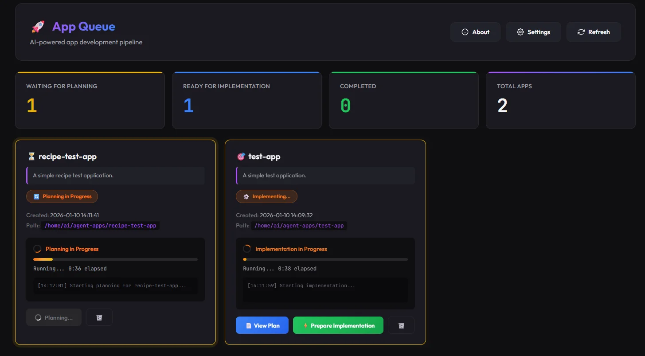
Task: Click the document icon on View Plan
Action: pyautogui.click(x=249, y=325)
